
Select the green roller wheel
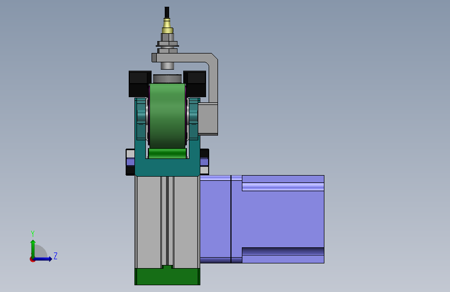coord(167,115)
